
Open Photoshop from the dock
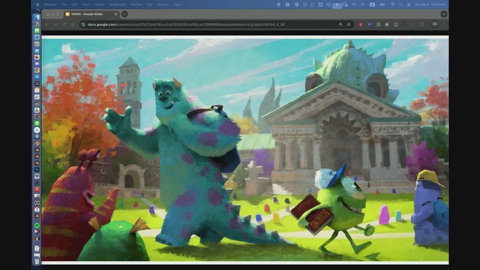(36, 169)
